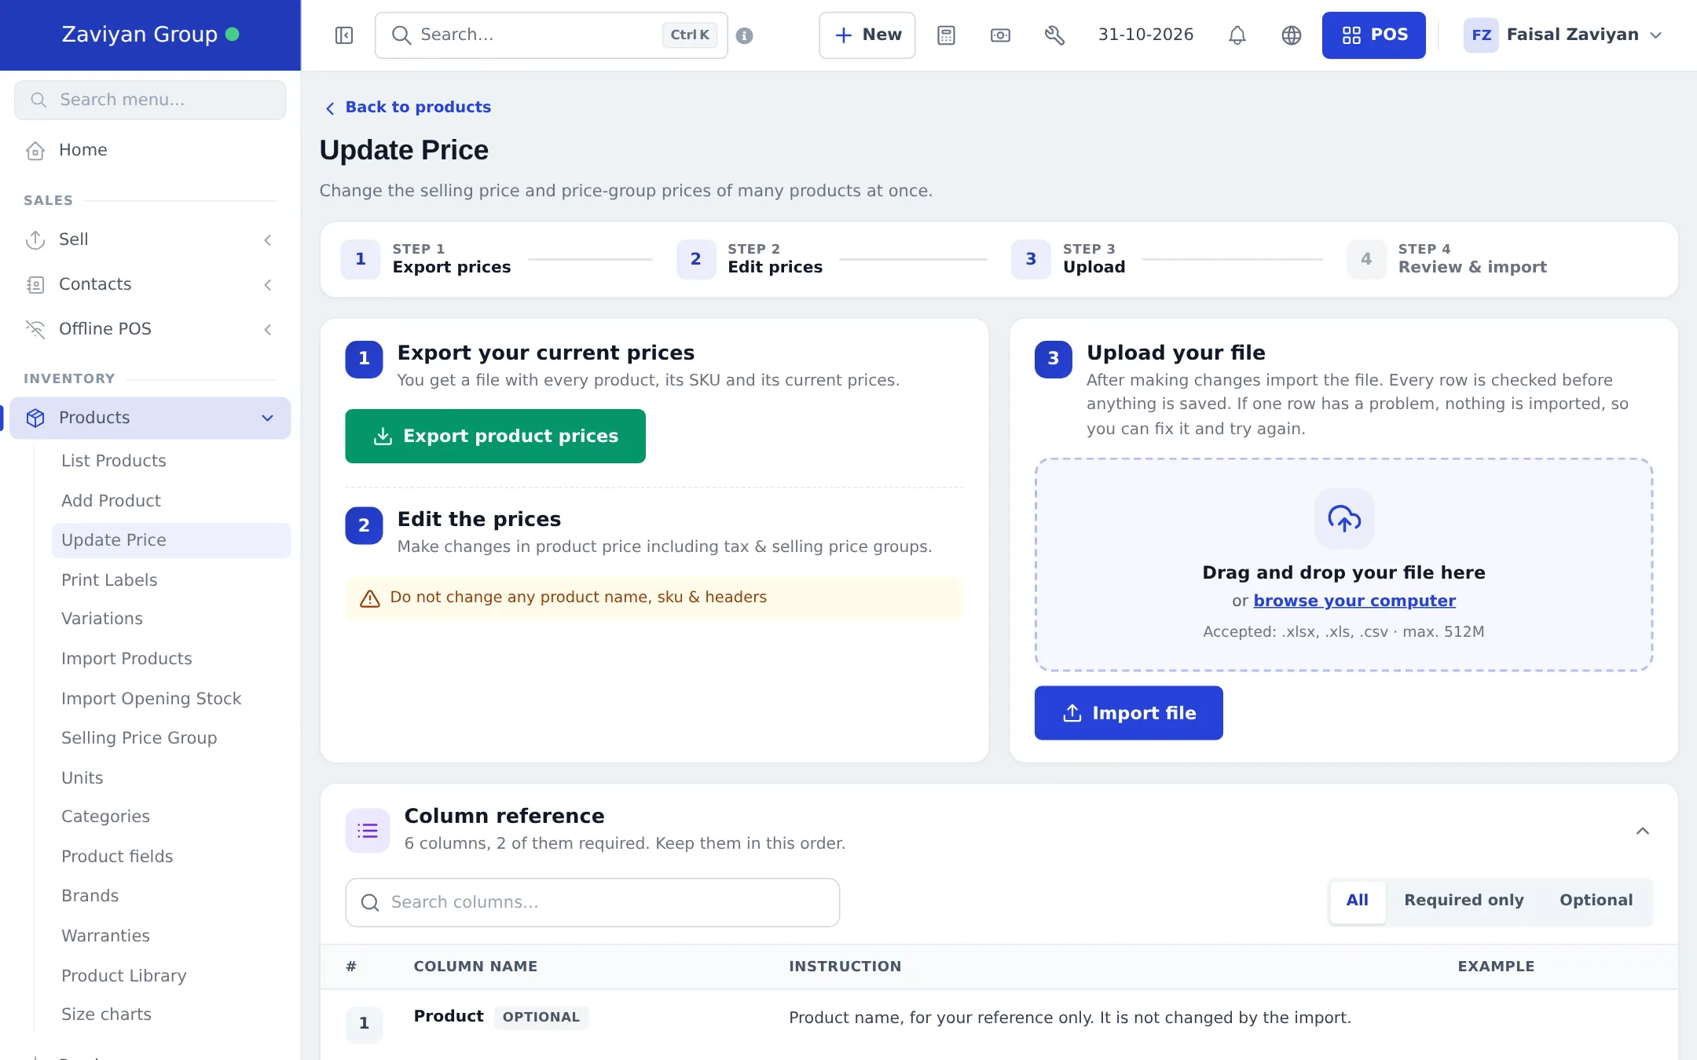Screen dimensions: 1697x1060
Task: Click the wrench tools icon
Action: [1054, 35]
